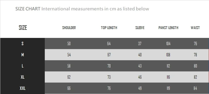Click pants length value 116 for XL
209x94 pixels.
tap(168, 77)
